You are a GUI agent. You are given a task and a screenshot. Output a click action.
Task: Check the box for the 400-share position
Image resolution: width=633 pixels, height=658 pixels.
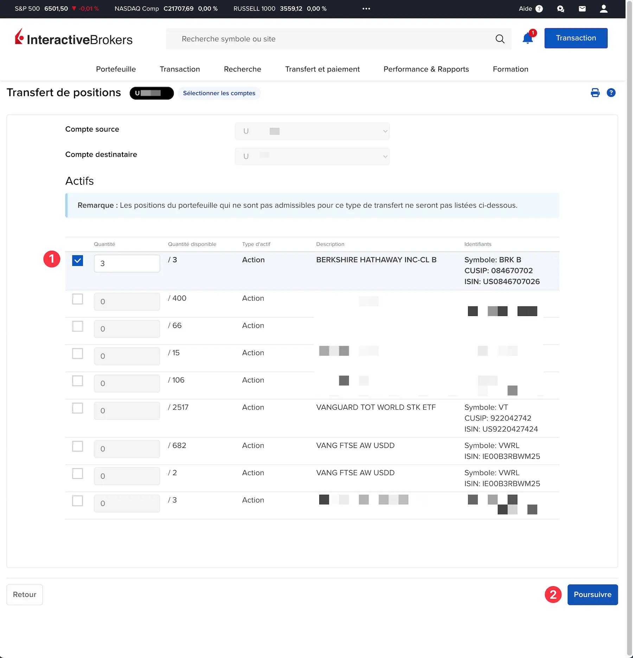tap(78, 299)
